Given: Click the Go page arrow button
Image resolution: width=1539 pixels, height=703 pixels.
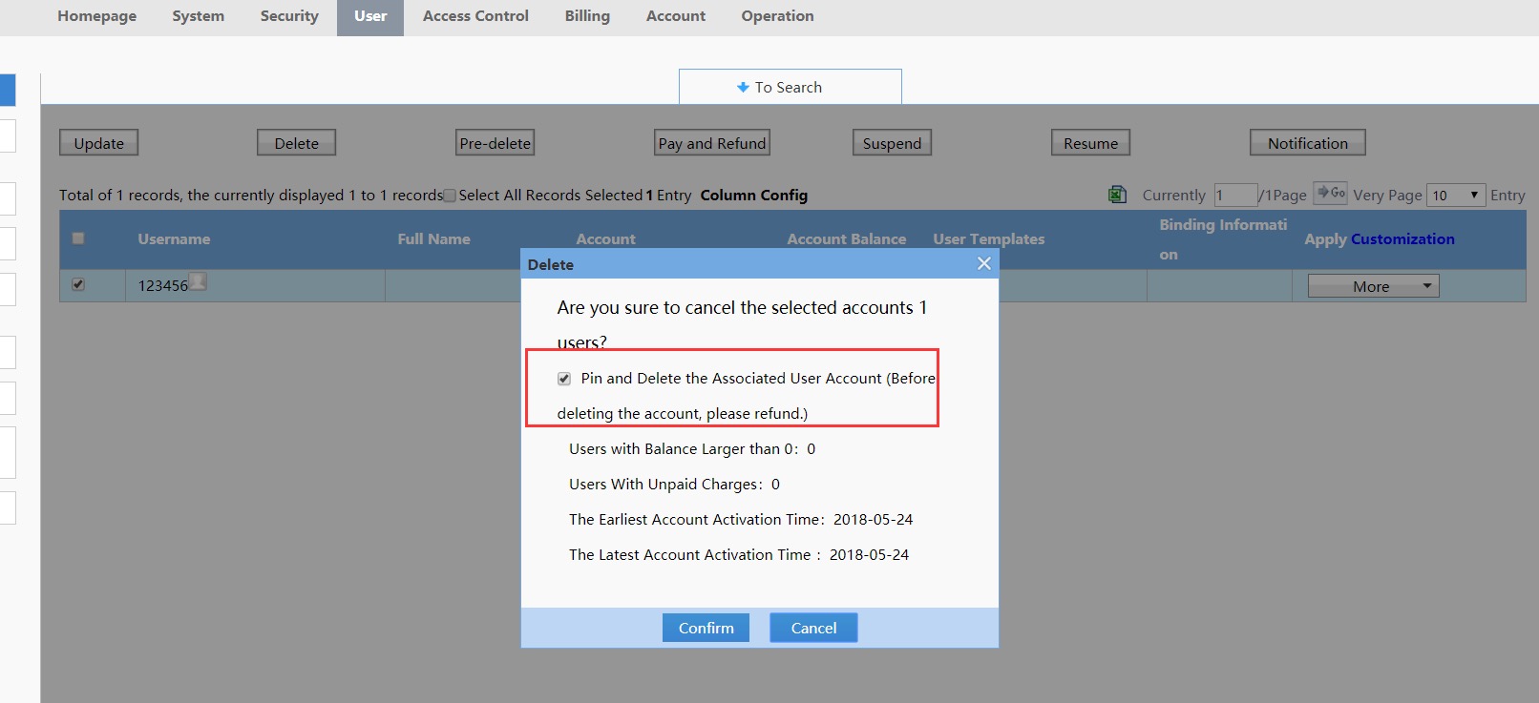Looking at the screenshot, I should click(x=1331, y=193).
